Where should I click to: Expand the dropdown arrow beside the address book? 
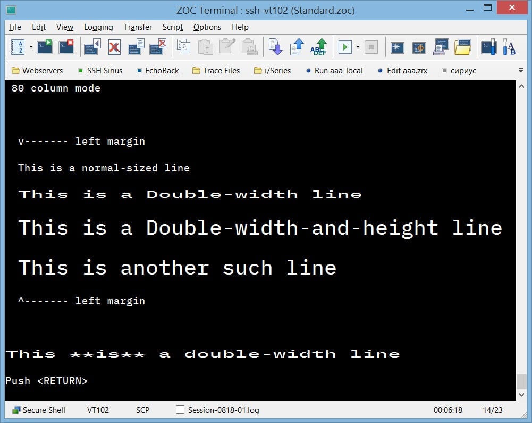click(31, 47)
